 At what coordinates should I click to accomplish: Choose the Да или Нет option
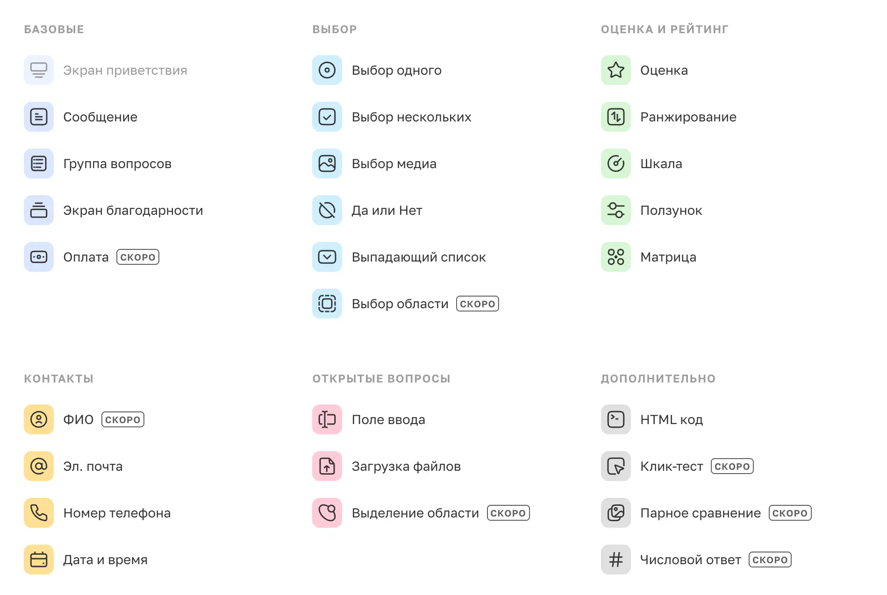[x=386, y=211]
